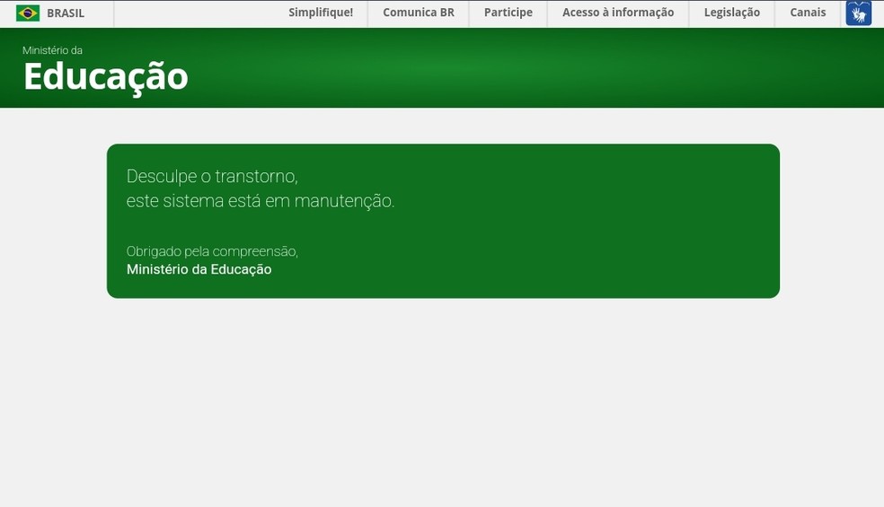This screenshot has width=884, height=507.
Task: Open Acesso à informação
Action: click(x=618, y=13)
